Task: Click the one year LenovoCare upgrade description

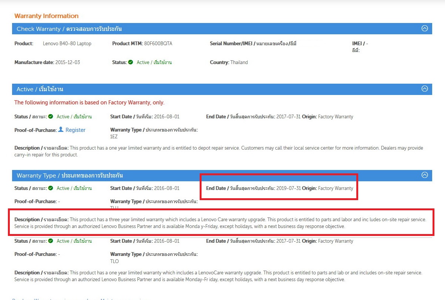Action: pyautogui.click(x=218, y=276)
